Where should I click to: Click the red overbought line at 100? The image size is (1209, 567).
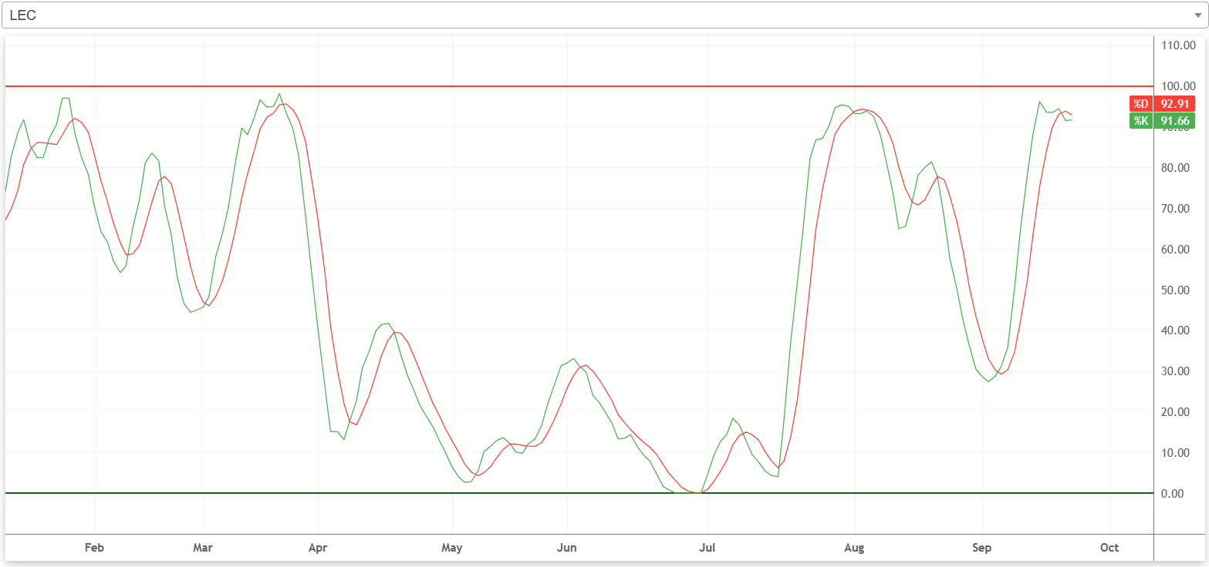coord(579,86)
